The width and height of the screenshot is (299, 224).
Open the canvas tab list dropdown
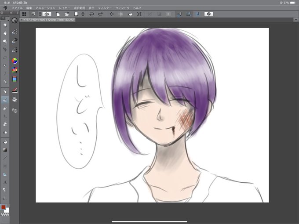[x=296, y=19]
